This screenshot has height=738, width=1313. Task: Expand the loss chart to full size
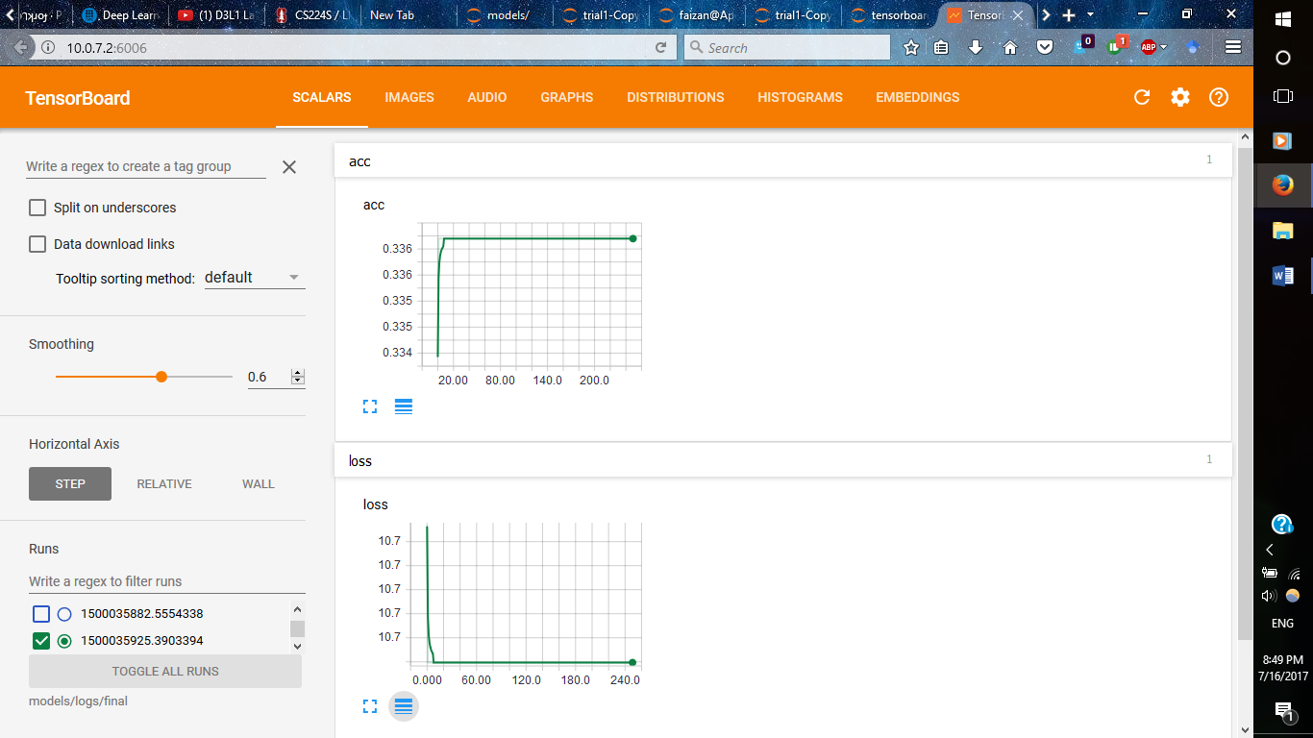[370, 706]
